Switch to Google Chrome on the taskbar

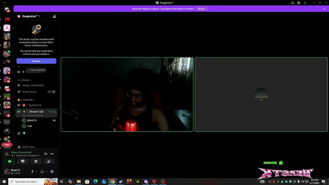[x=112, y=182]
